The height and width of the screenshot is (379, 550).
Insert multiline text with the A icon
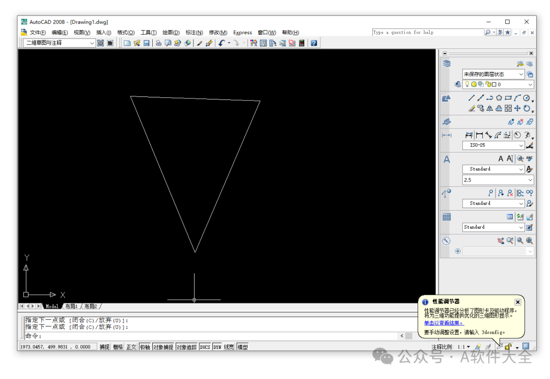coord(501,159)
